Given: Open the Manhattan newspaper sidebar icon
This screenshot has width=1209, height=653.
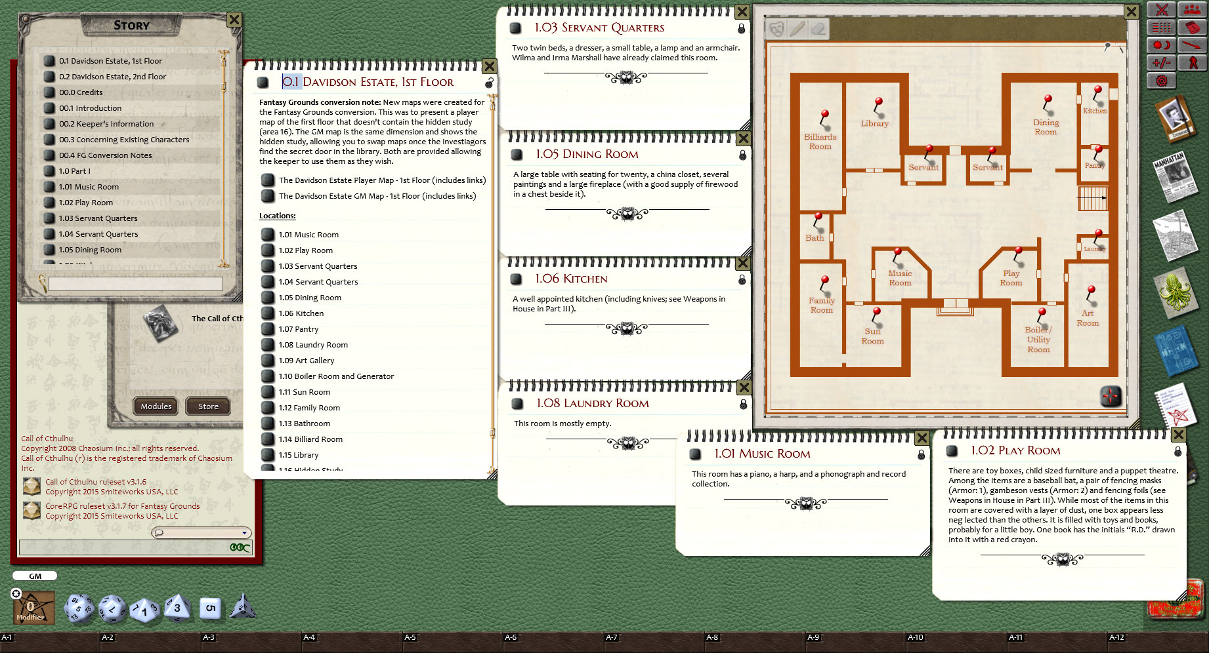Looking at the screenshot, I should (1173, 176).
